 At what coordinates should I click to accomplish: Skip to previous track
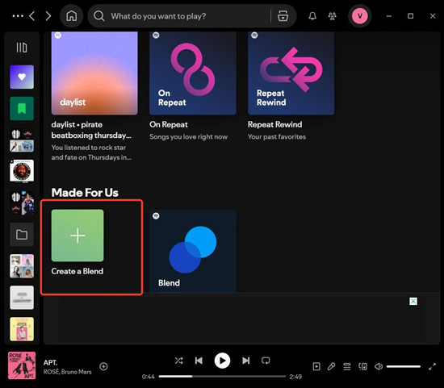coord(199,361)
